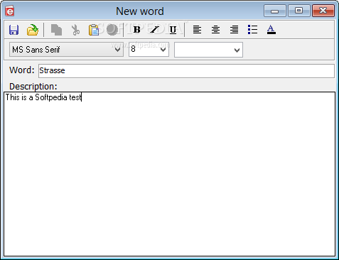The width and height of the screenshot is (339, 260).
Task: Open the font size 8 dropdown
Action: pyautogui.click(x=149, y=50)
